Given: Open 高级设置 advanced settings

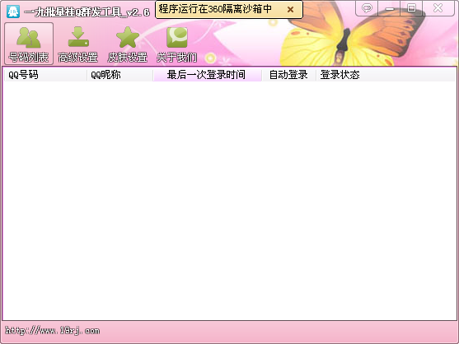Looking at the screenshot, I should pyautogui.click(x=77, y=44).
